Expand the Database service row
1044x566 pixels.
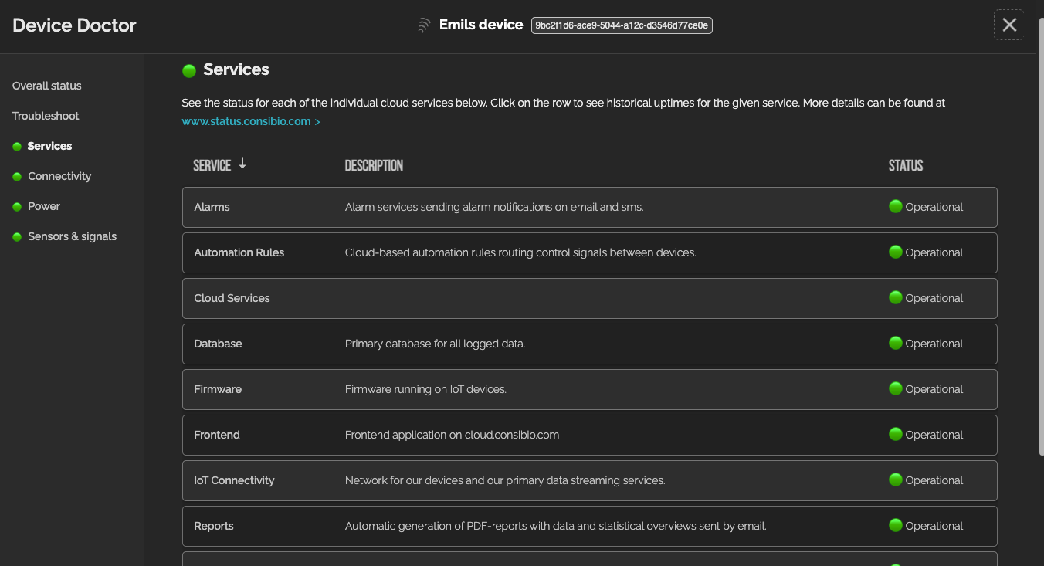point(590,344)
